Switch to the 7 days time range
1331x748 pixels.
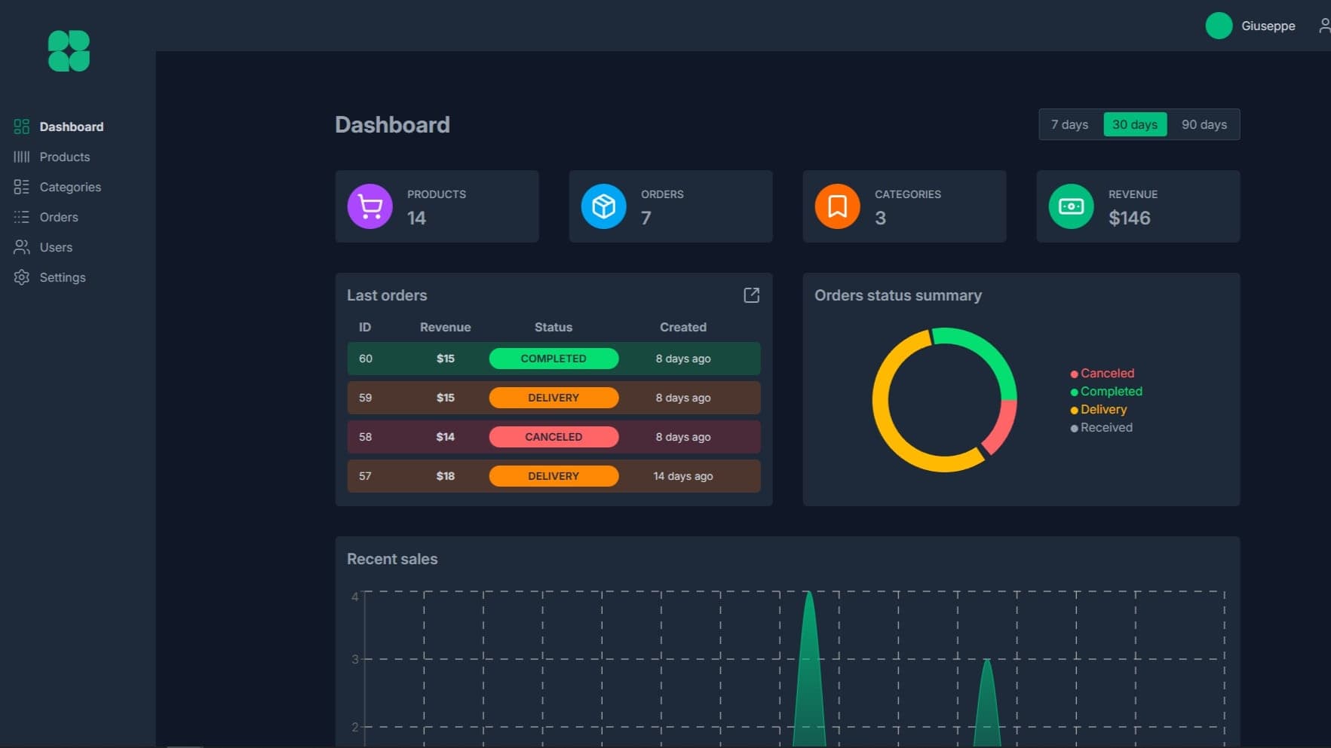pos(1069,124)
